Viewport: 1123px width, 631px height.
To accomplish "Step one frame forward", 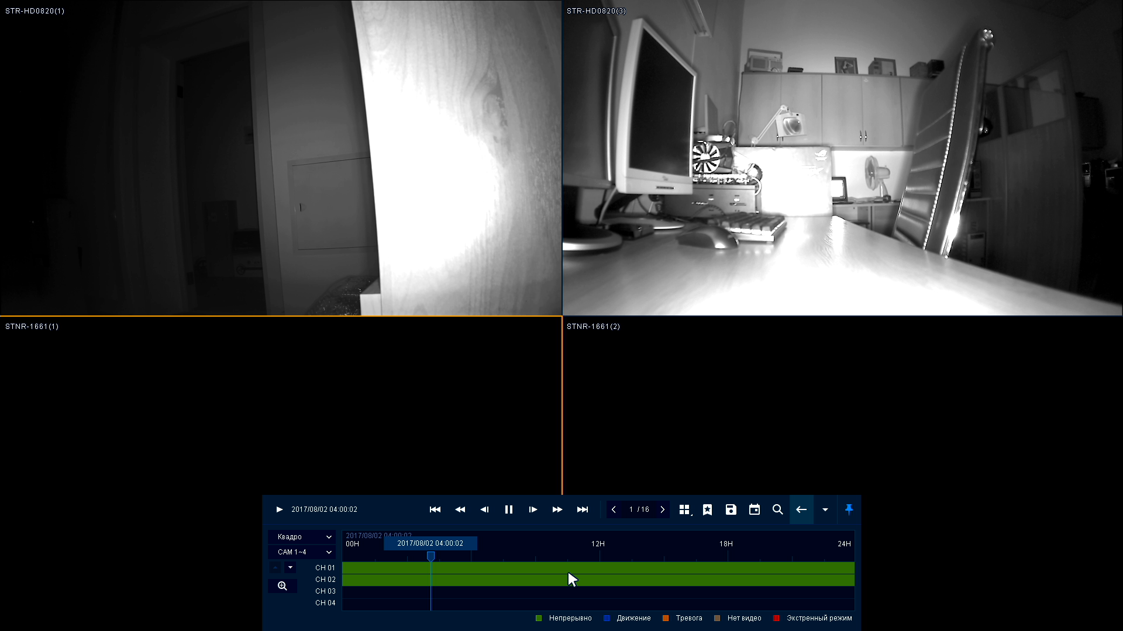I will click(x=533, y=509).
